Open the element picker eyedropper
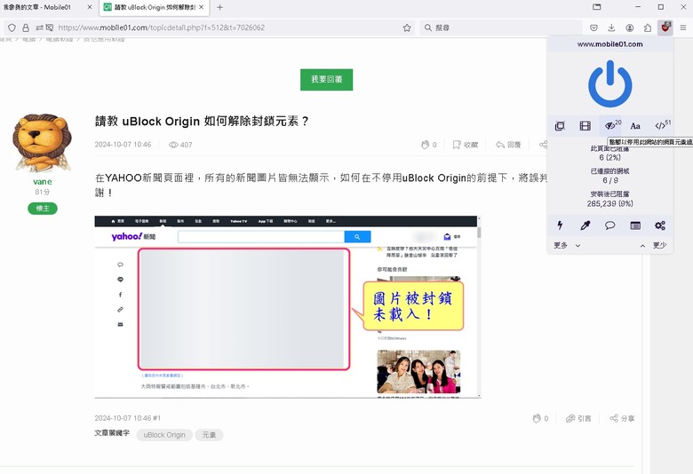This screenshot has height=474, width=693. point(585,225)
